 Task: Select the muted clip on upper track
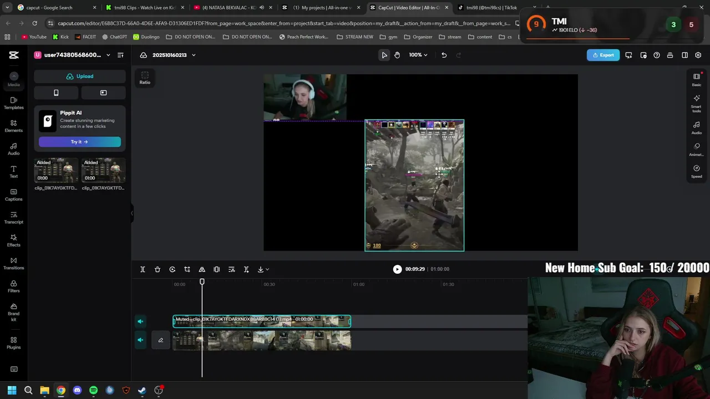pyautogui.click(x=262, y=321)
